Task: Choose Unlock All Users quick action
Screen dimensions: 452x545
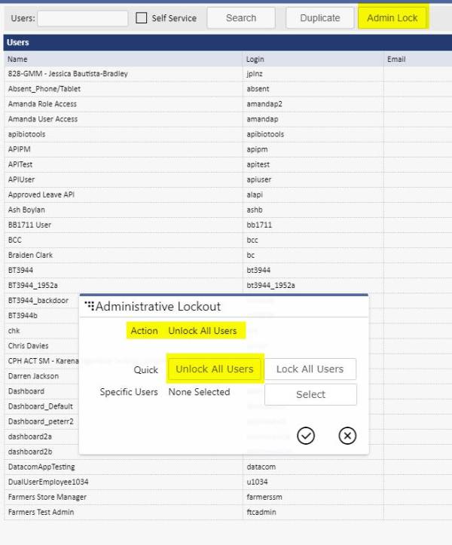Action: tap(215, 369)
